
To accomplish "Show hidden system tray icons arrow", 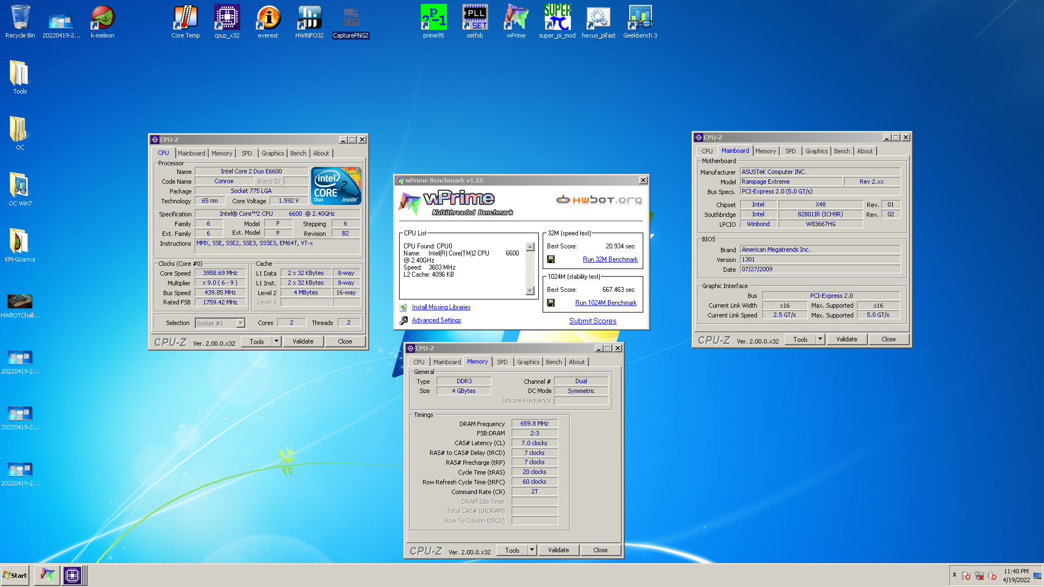I will [954, 575].
